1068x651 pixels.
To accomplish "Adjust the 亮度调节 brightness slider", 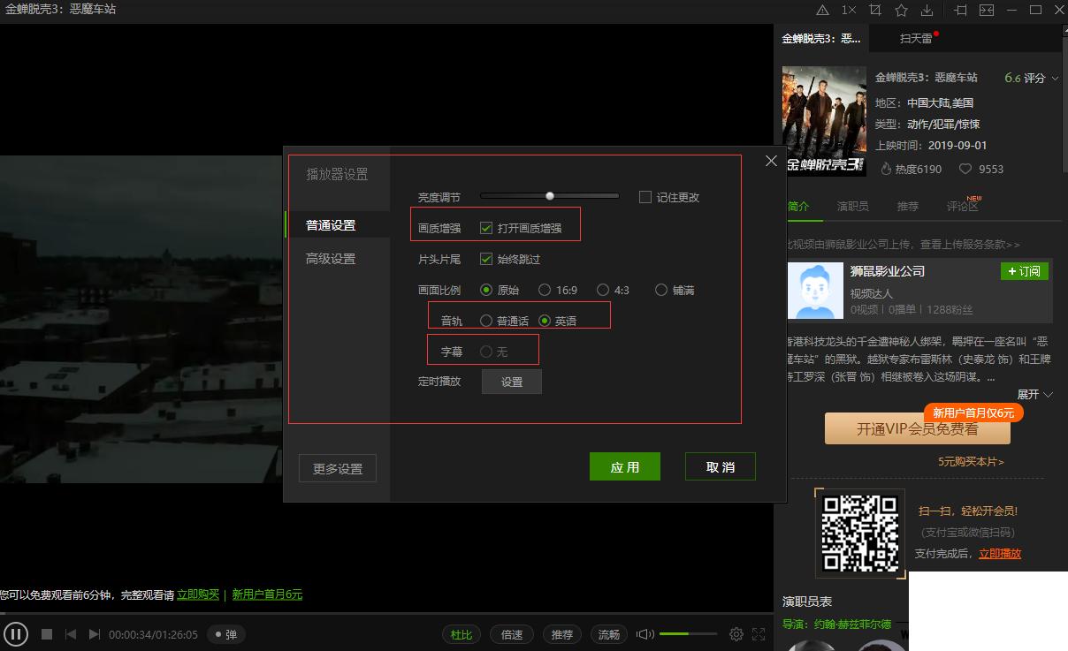I will tap(549, 196).
